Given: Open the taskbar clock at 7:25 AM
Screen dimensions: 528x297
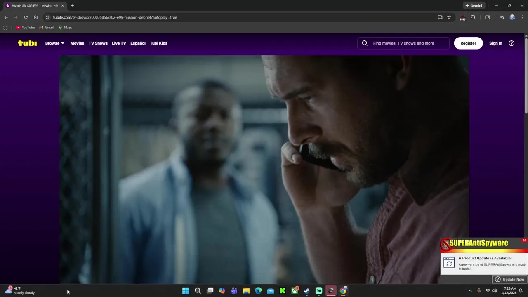Looking at the screenshot, I should point(509,291).
